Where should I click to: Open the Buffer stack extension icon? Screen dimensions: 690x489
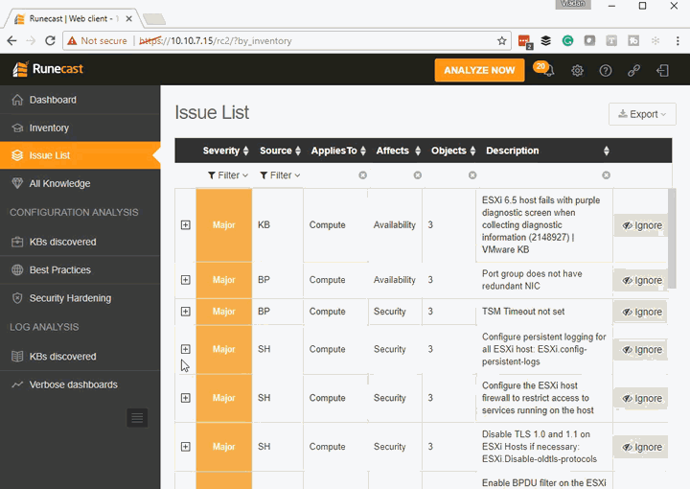coord(545,41)
